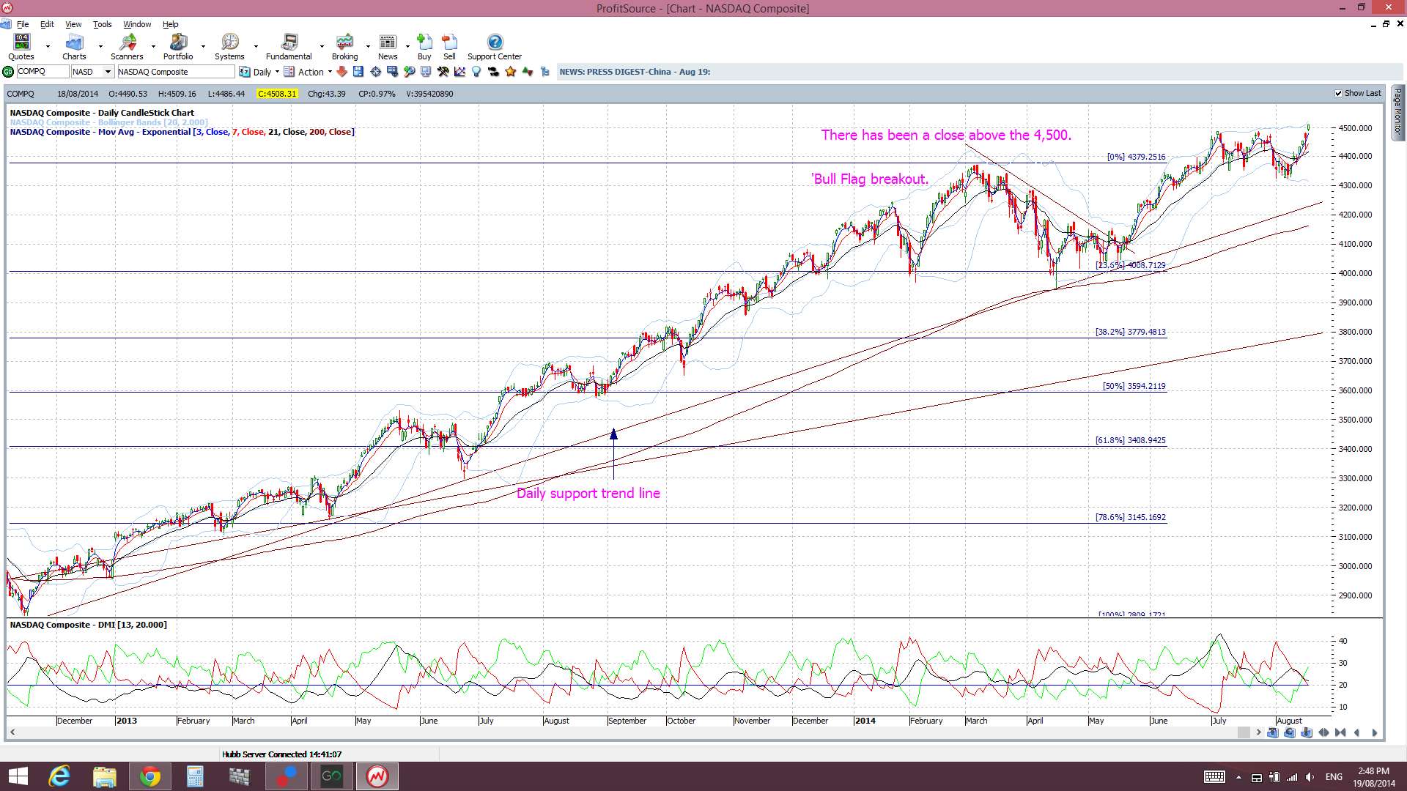Open the View menu
Screen dimensions: 1407x791
[73, 24]
